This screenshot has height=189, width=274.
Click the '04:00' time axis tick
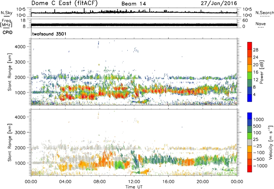tap(65, 182)
